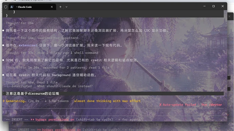Click 'Interrupted · What should Claude do instead?'
234x131 pixels.
(x=52, y=86)
